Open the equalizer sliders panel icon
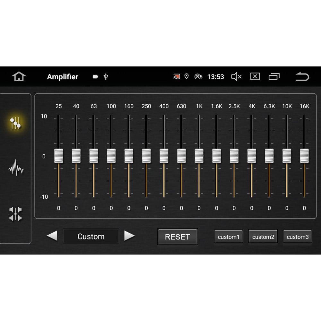Image resolution: width=321 pixels, height=321 pixels. (15, 123)
